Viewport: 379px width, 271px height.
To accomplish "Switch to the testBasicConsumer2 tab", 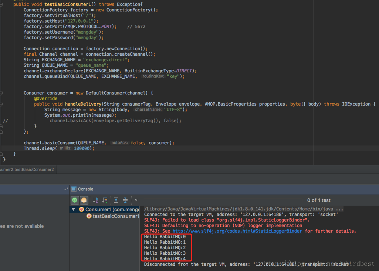I will (27, 169).
